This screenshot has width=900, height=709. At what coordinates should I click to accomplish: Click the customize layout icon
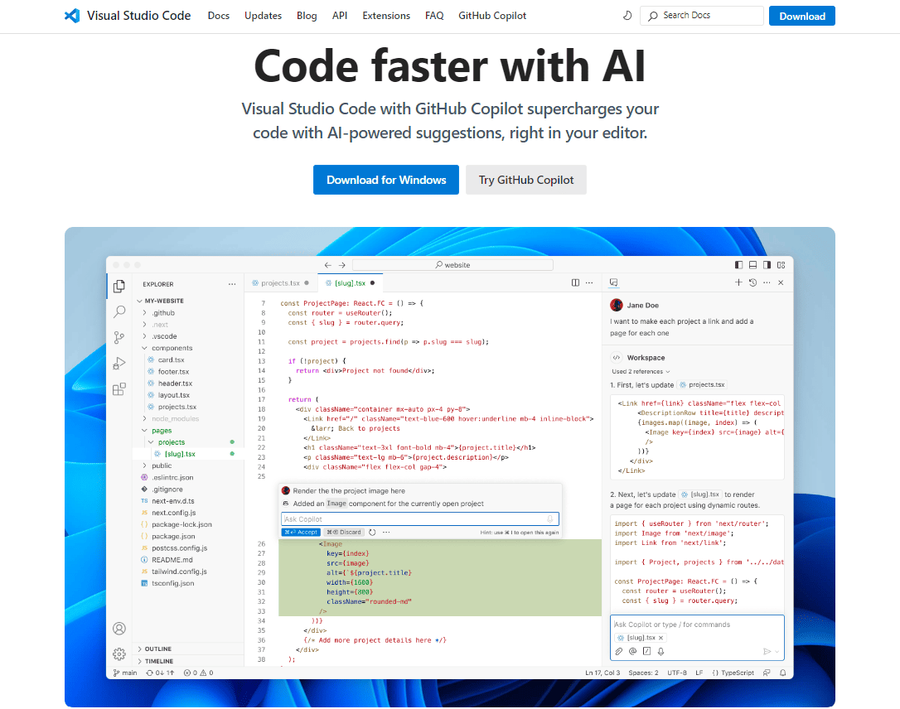coord(781,265)
